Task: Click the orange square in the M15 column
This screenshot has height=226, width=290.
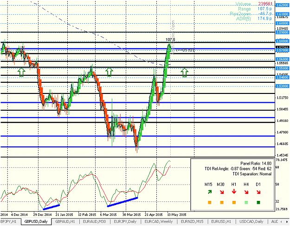Action: [210, 202]
